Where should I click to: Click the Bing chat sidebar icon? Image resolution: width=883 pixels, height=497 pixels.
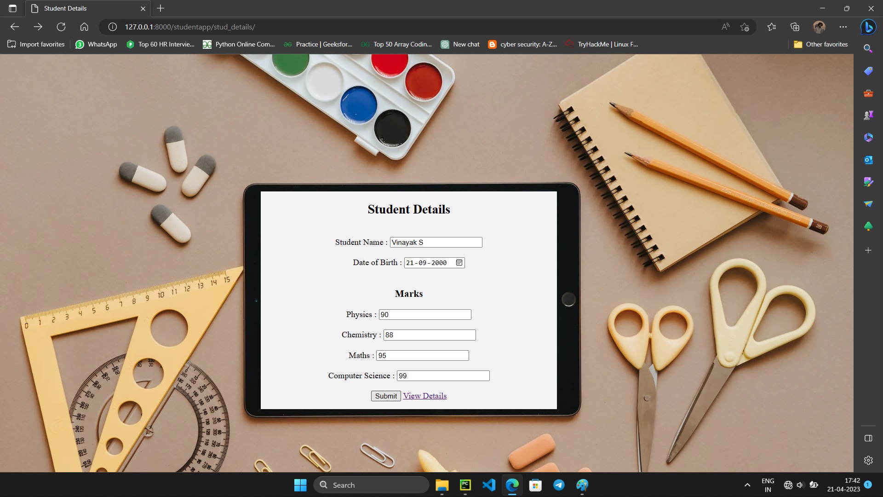click(x=868, y=27)
